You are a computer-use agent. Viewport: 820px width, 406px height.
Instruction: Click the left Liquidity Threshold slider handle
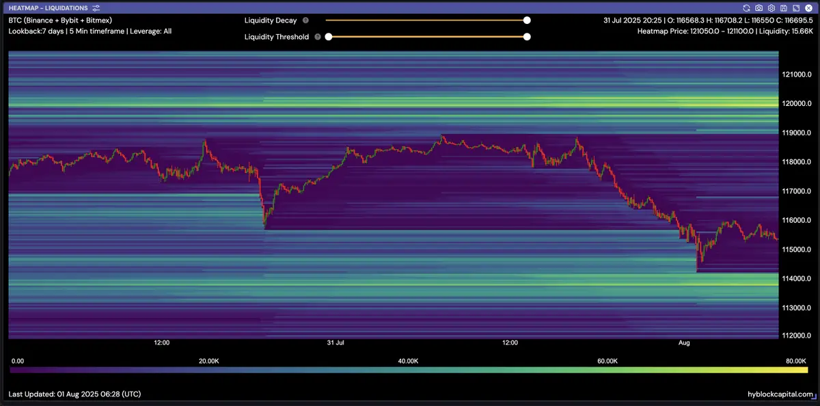[328, 37]
